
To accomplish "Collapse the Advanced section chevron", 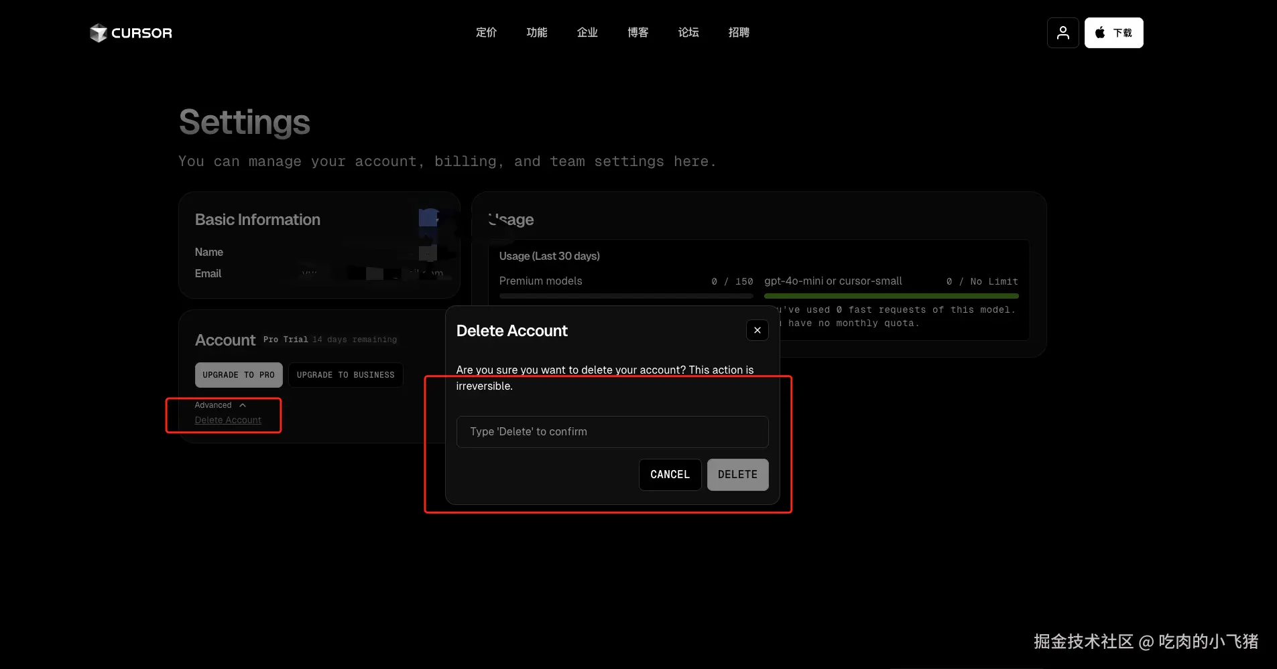I will point(243,405).
